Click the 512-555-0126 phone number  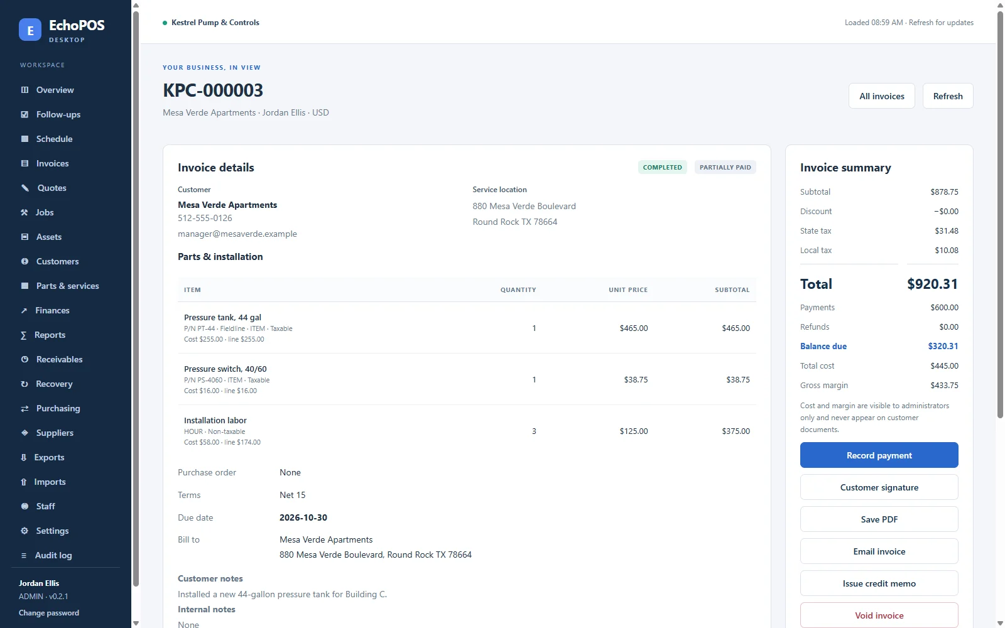pos(205,218)
